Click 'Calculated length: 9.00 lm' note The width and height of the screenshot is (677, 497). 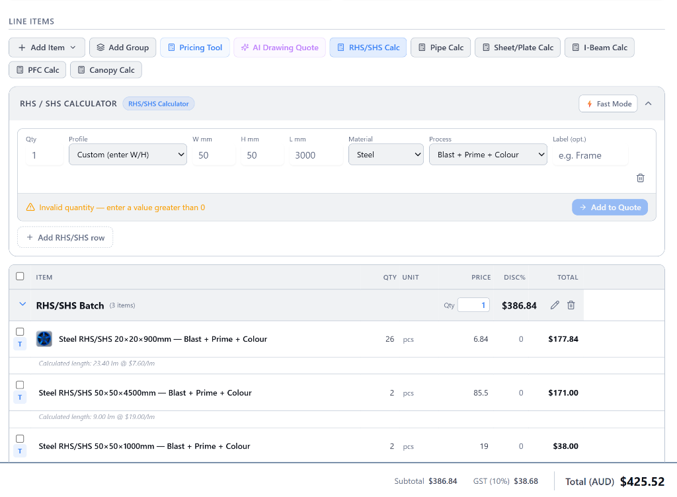[x=97, y=417]
